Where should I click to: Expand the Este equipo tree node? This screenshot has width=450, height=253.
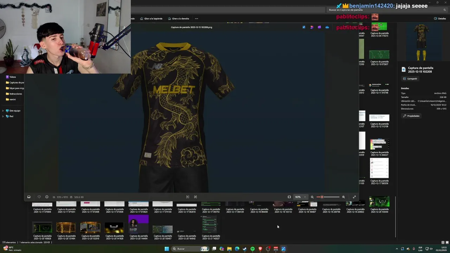click(3, 111)
